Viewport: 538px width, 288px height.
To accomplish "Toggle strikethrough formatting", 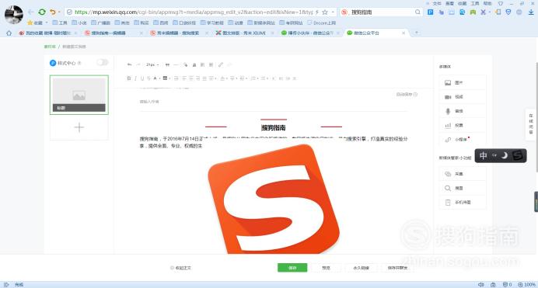I will pyautogui.click(x=148, y=78).
